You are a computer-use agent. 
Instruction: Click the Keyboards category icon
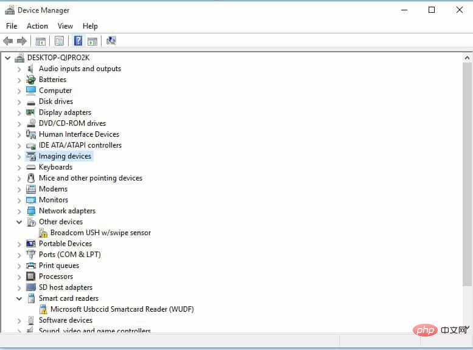point(31,167)
